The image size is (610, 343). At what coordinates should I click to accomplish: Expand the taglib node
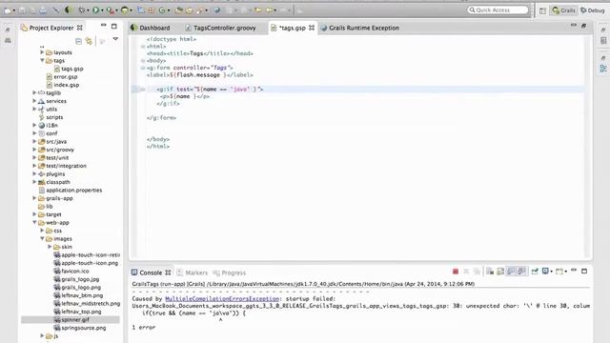(34, 92)
